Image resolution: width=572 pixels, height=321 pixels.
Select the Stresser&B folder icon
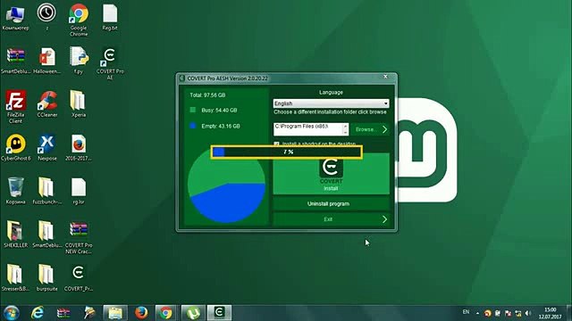click(x=15, y=277)
